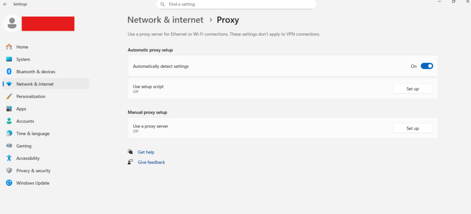Click the System monitor icon
The image size is (471, 214).
[x=9, y=59]
